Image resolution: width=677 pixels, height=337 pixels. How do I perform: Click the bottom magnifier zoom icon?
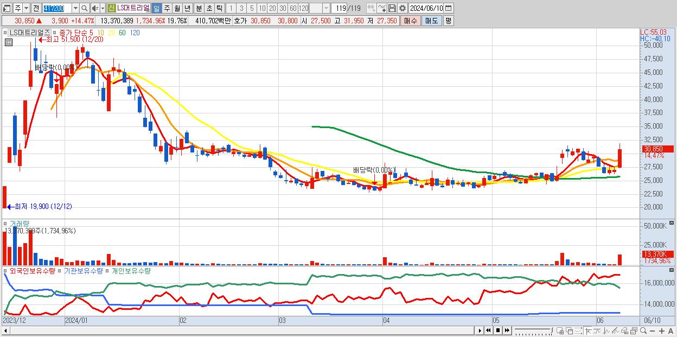click(643, 330)
